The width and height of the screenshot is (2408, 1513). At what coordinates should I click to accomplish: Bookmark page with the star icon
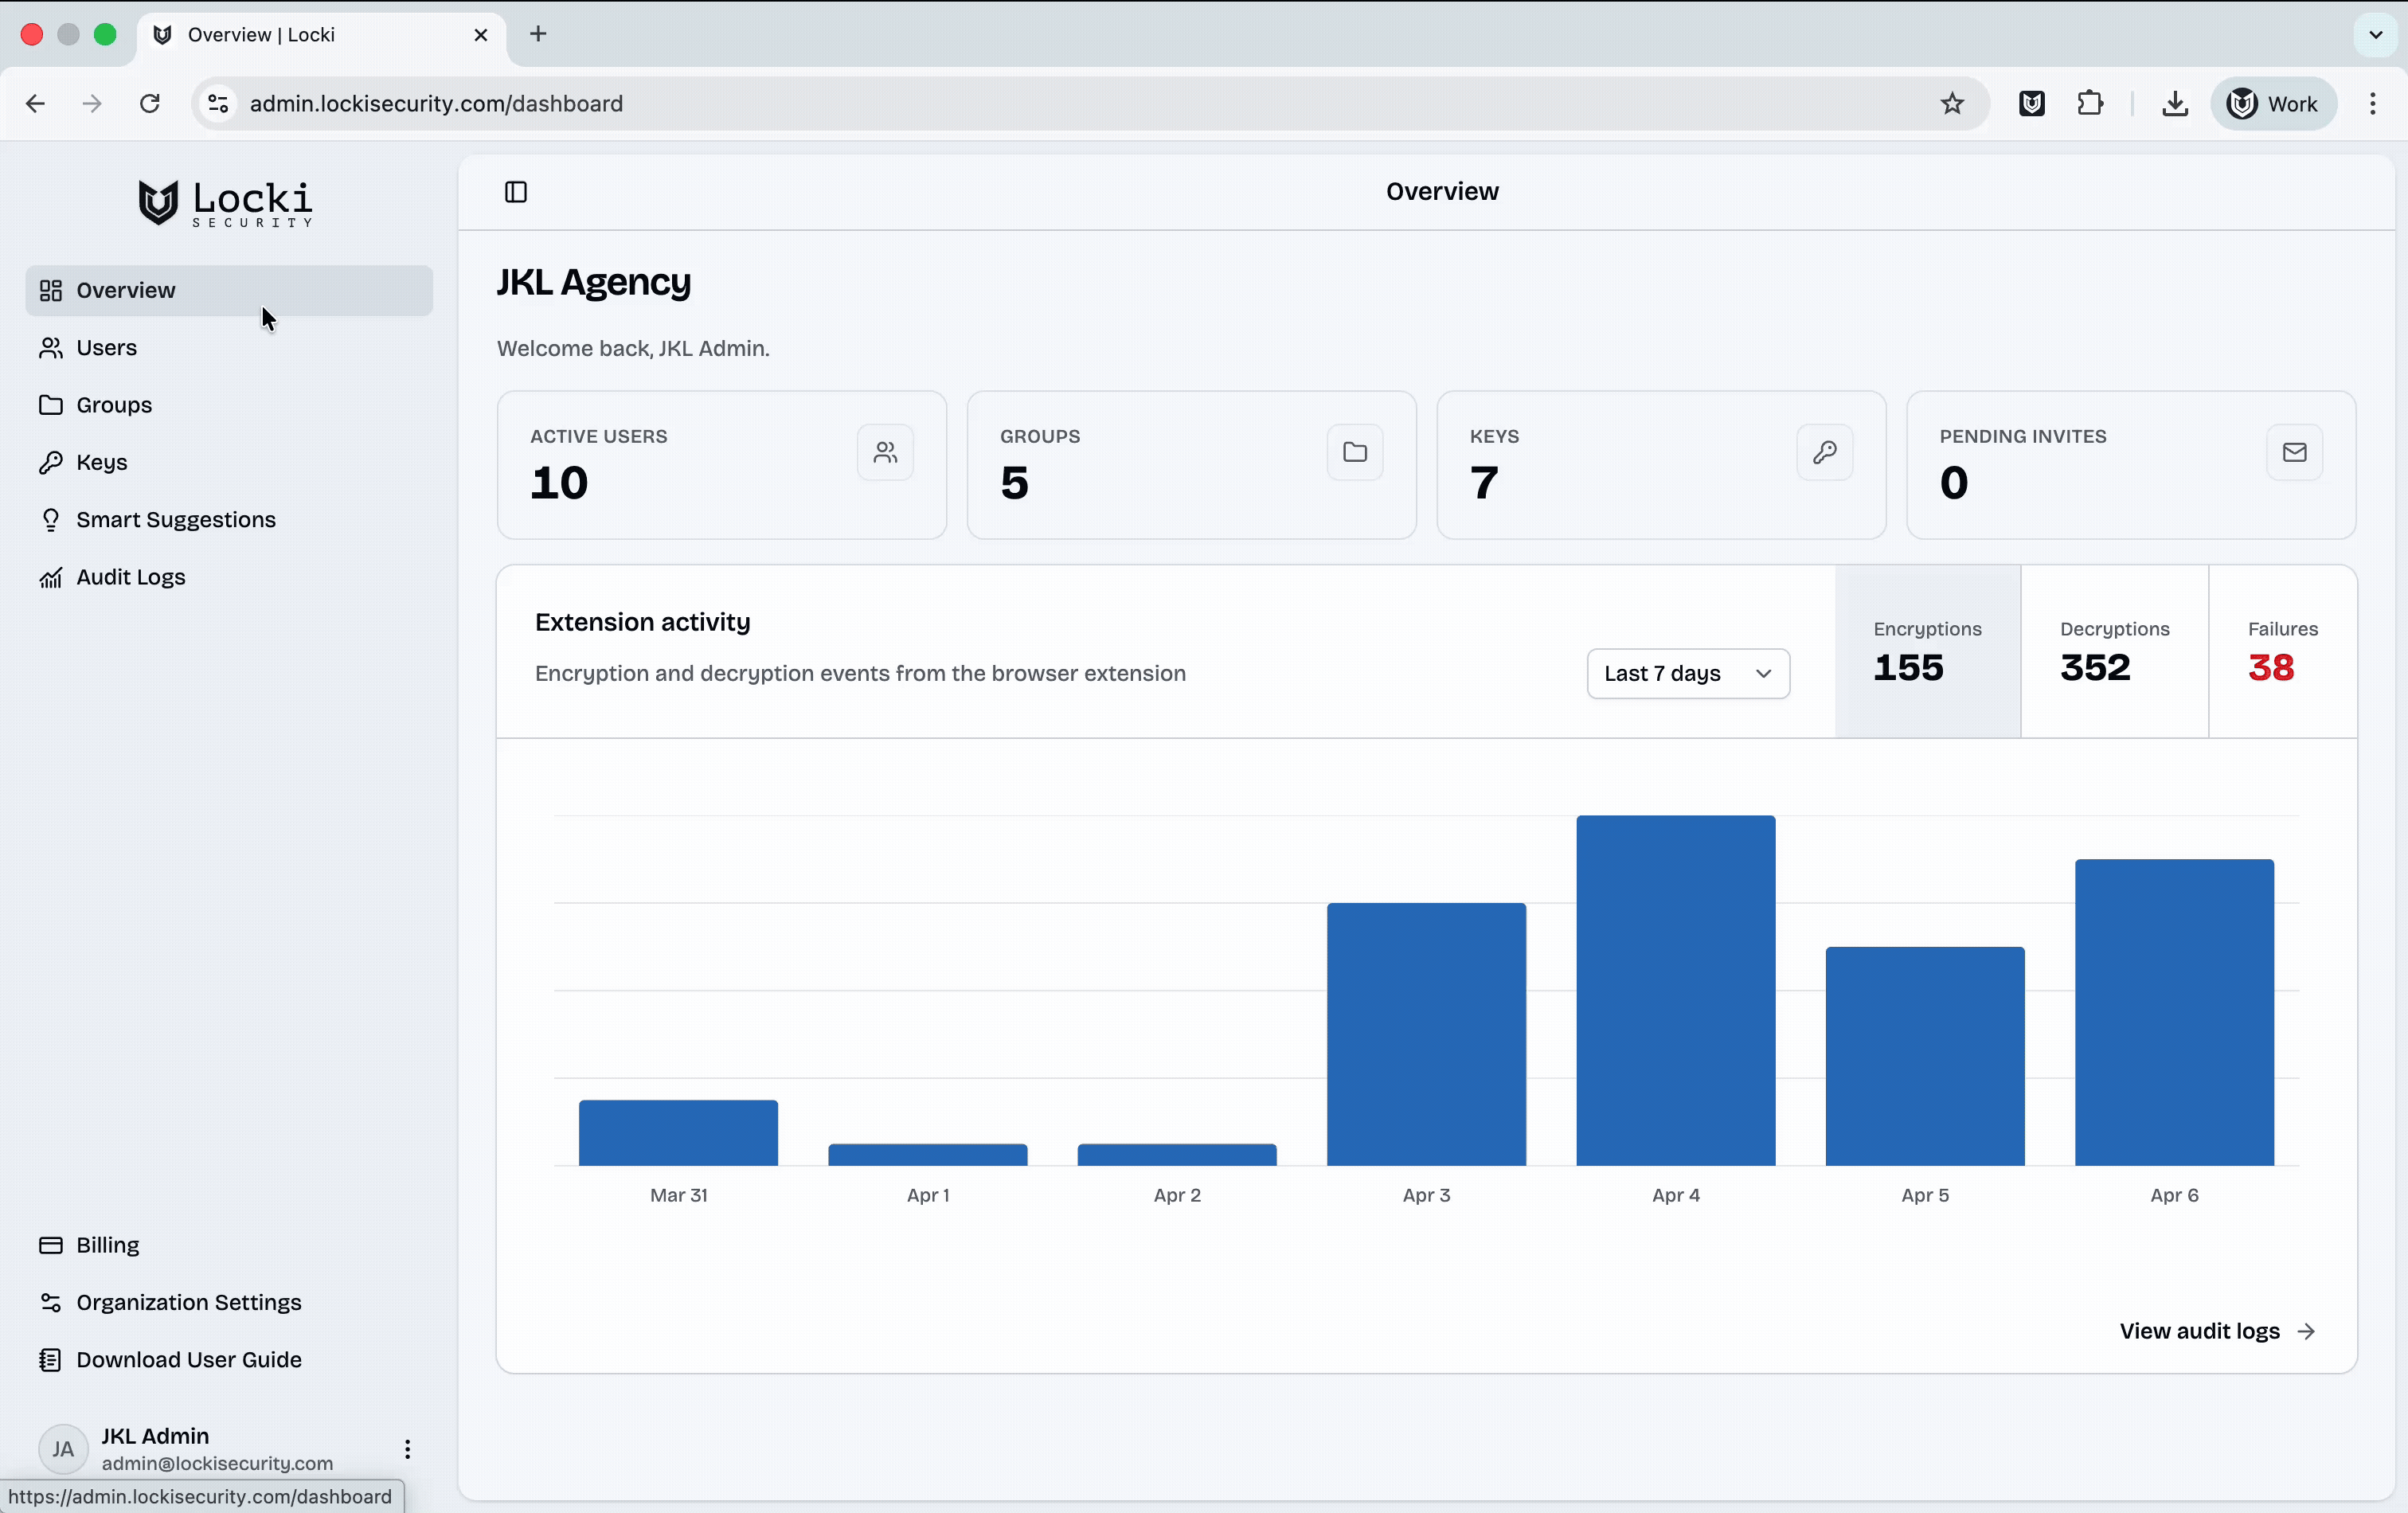(1952, 104)
